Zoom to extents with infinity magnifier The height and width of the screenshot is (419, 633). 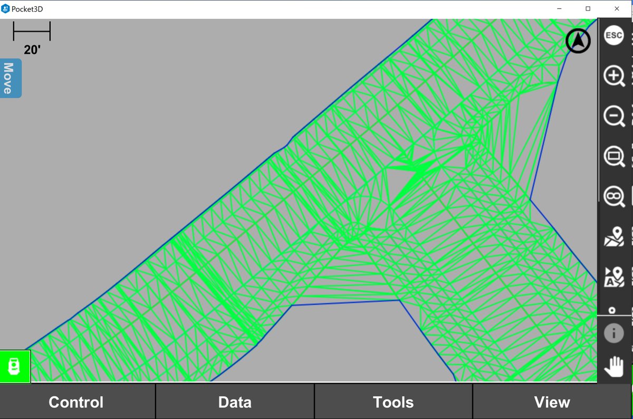click(x=614, y=196)
